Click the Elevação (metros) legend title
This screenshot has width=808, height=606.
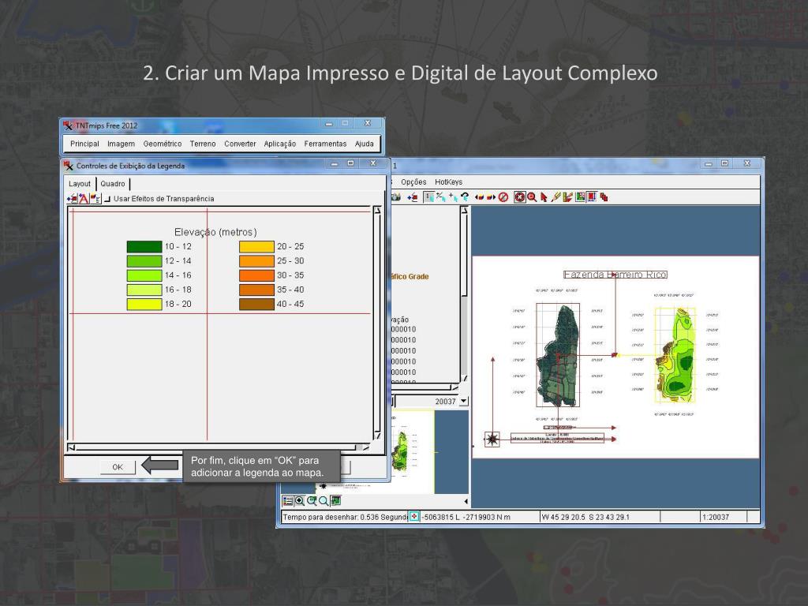coord(215,232)
